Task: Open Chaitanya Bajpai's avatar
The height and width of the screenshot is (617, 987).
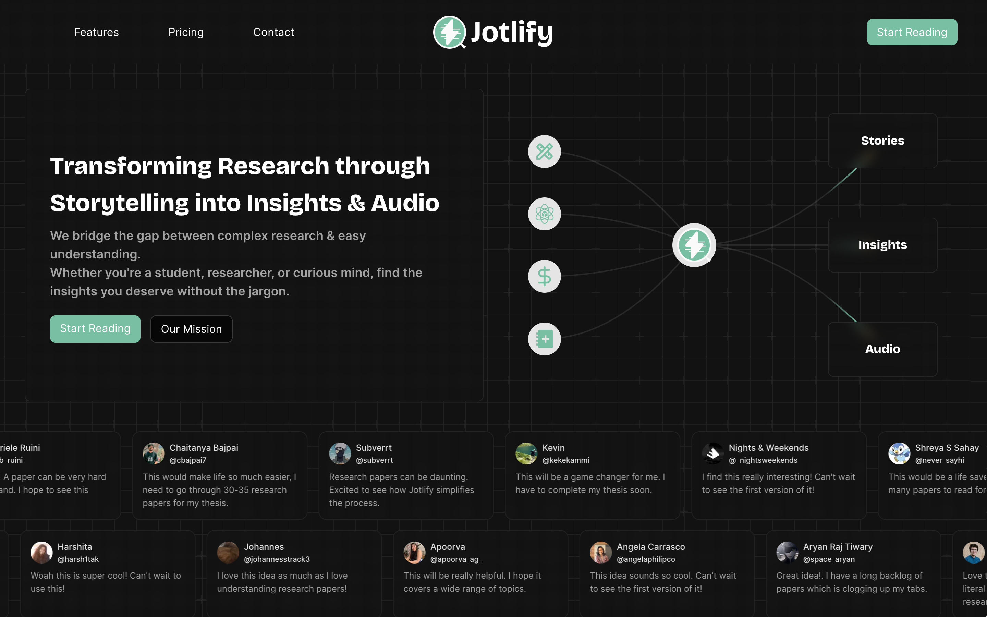Action: pyautogui.click(x=154, y=453)
